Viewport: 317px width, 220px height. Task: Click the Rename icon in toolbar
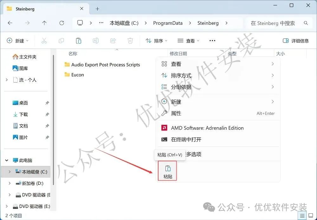[96, 41]
